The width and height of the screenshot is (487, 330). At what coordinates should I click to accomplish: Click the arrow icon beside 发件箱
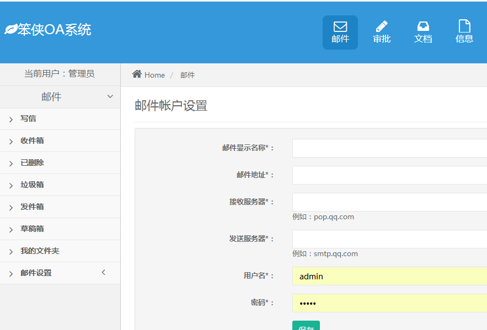[x=11, y=208]
